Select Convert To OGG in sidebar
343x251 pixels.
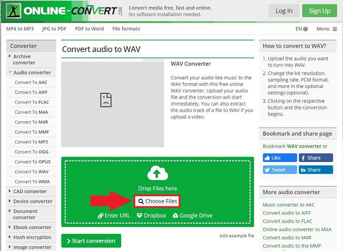[32, 152]
